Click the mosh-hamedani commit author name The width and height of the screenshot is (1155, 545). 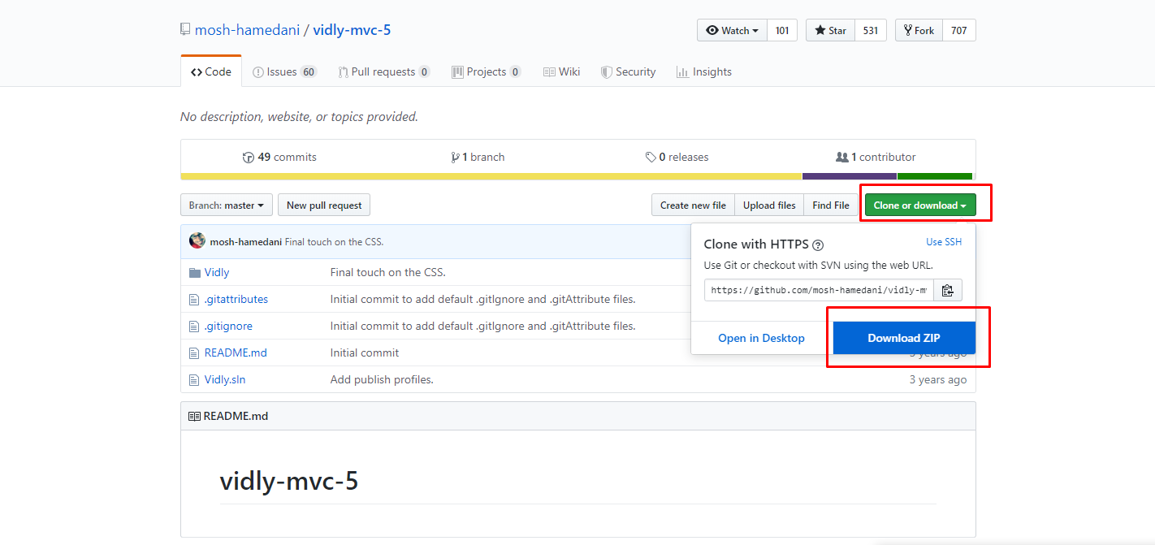(246, 242)
